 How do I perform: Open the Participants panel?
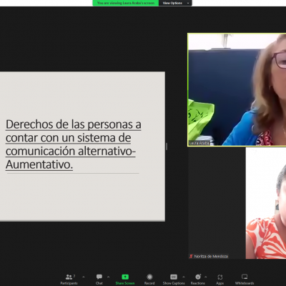click(x=69, y=280)
